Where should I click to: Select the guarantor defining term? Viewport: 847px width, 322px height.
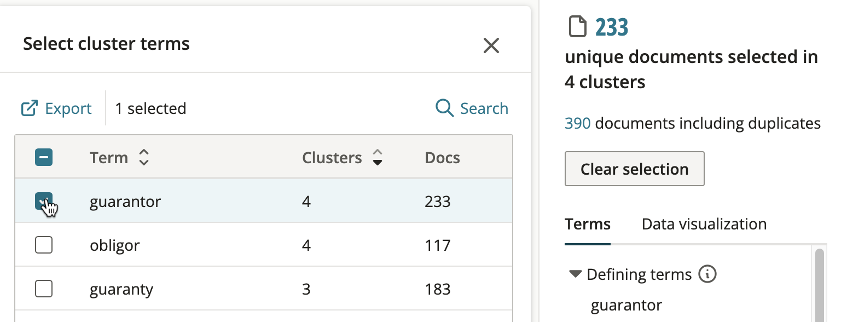point(626,305)
